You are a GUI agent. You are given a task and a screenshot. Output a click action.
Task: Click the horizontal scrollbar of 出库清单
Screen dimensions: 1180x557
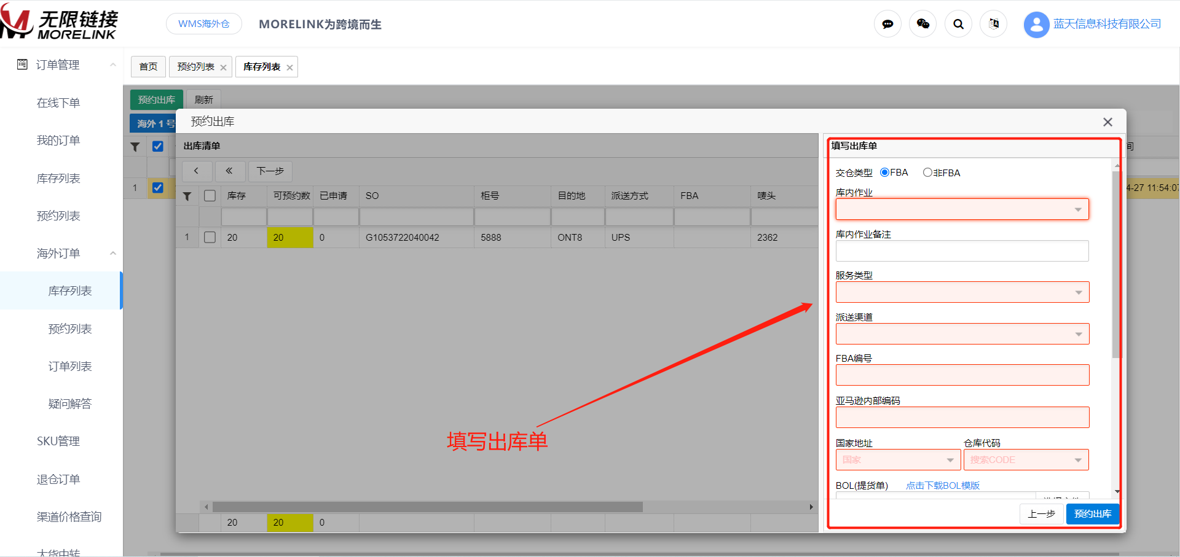point(428,507)
